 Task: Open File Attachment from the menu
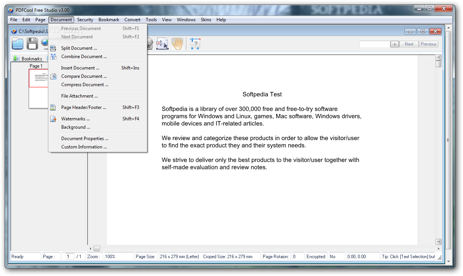point(98,96)
